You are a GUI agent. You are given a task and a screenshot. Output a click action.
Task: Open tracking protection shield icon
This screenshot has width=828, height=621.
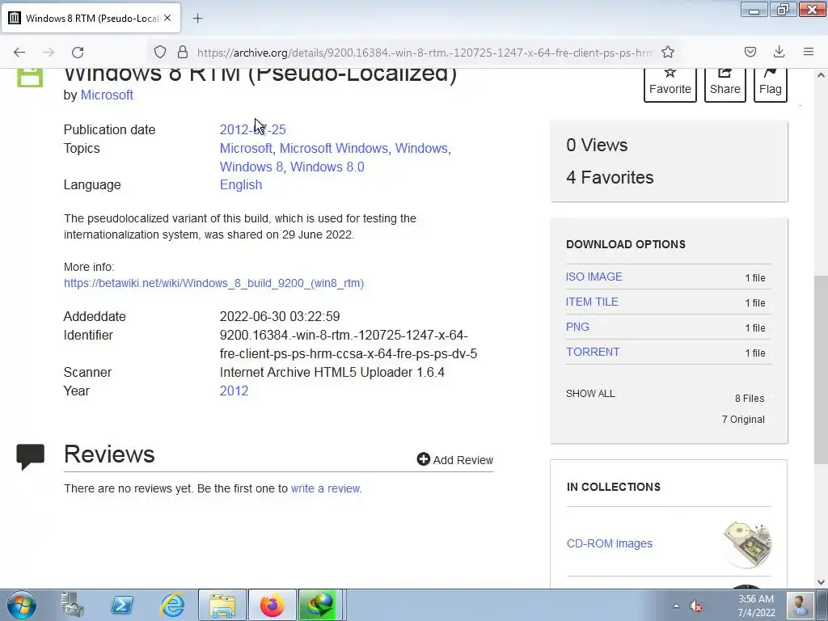click(x=160, y=53)
